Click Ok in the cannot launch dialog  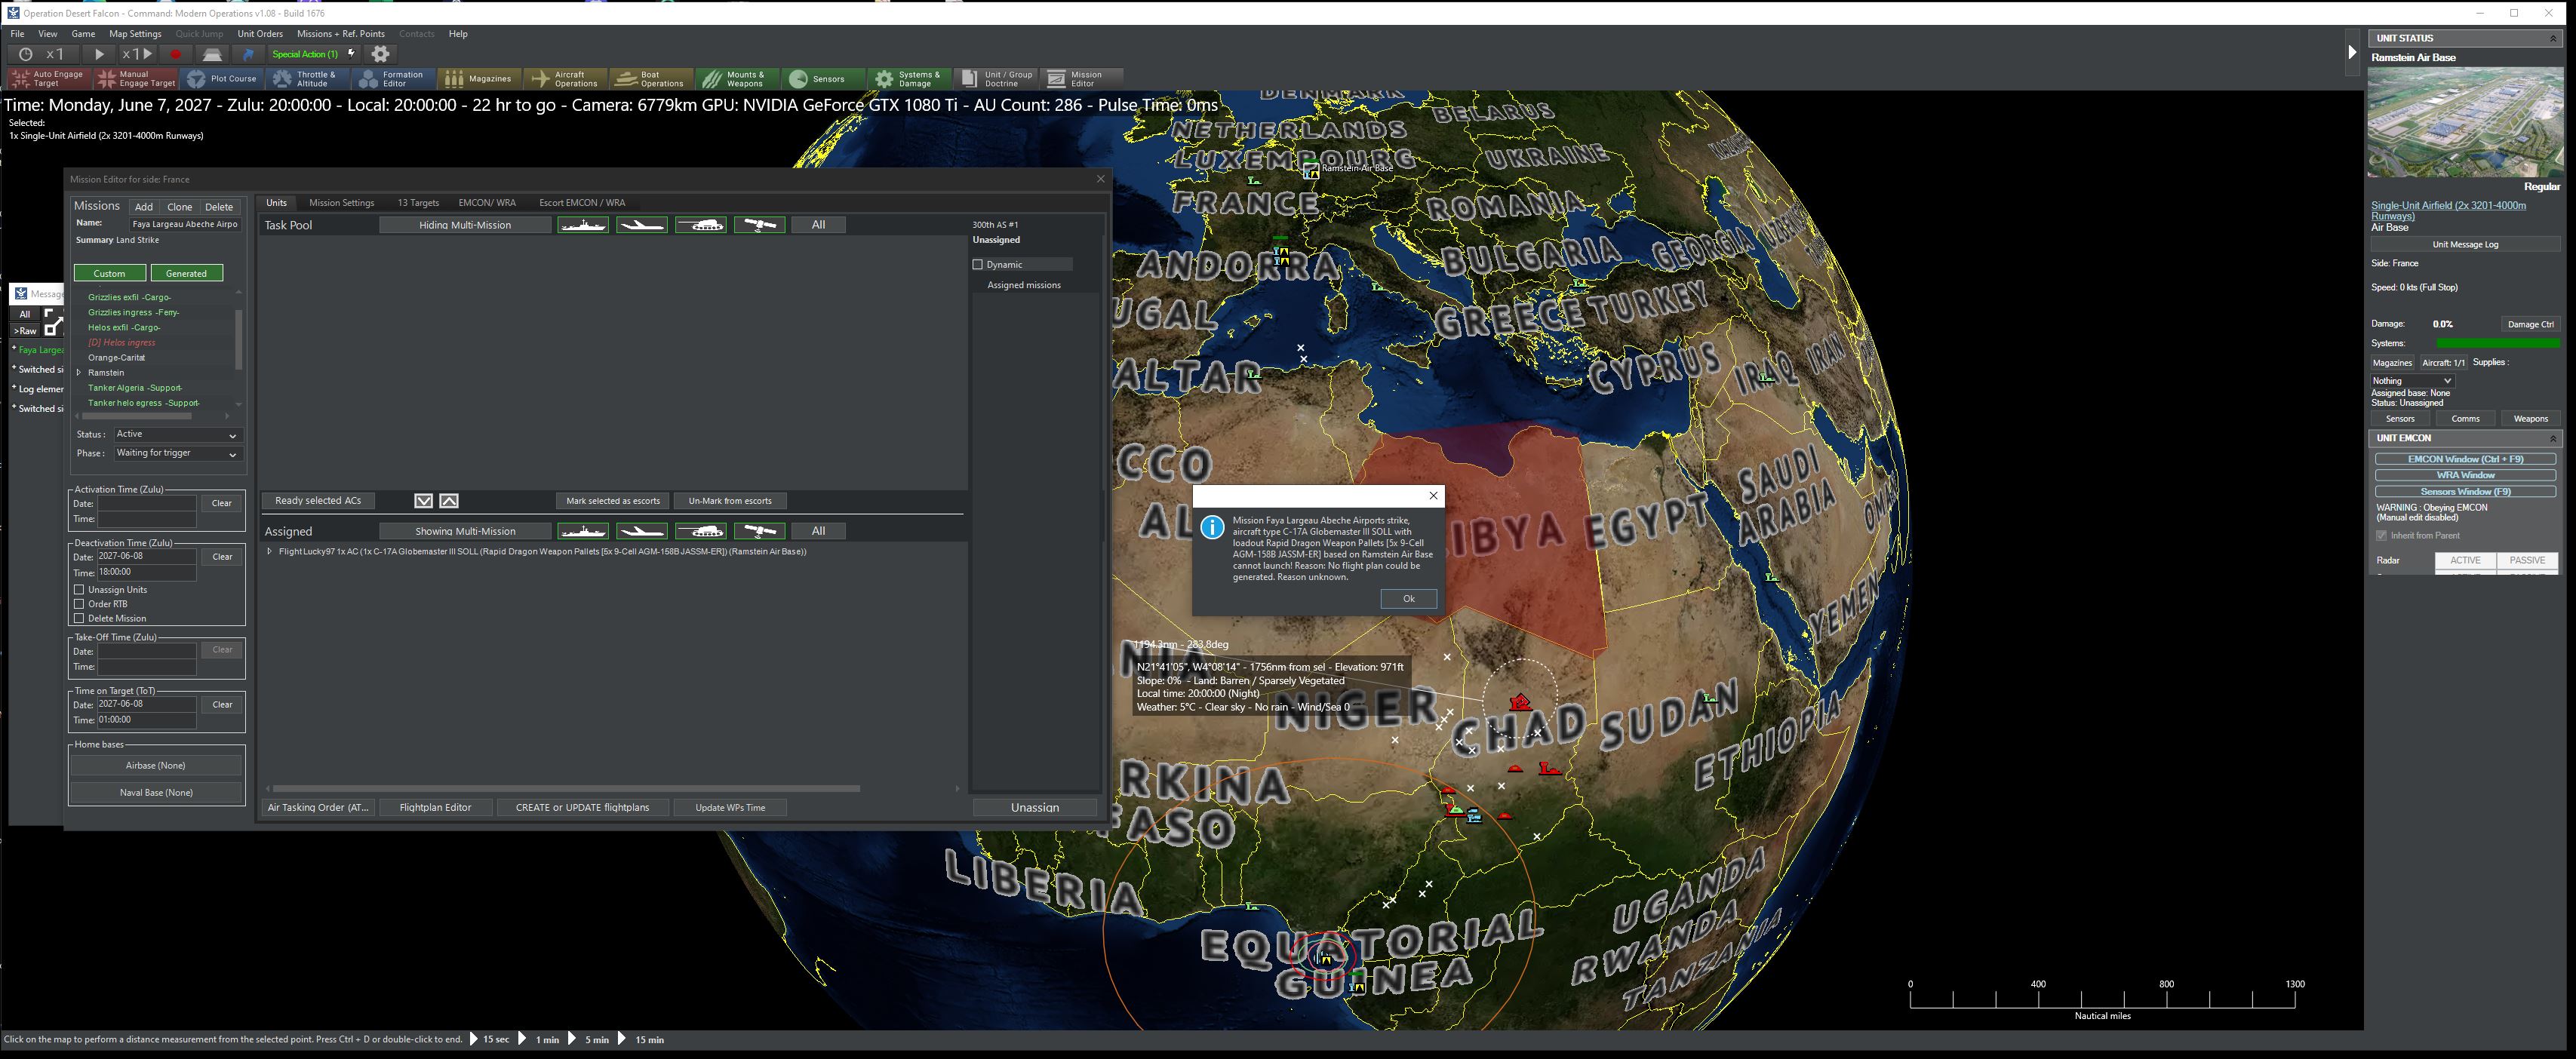tap(1408, 599)
